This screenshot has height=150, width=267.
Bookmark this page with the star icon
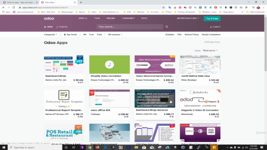click(164, 7)
